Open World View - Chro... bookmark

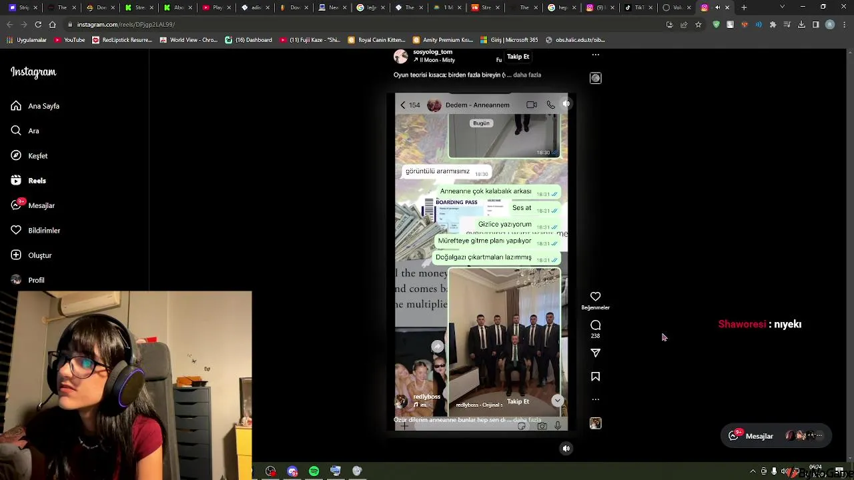tap(189, 40)
